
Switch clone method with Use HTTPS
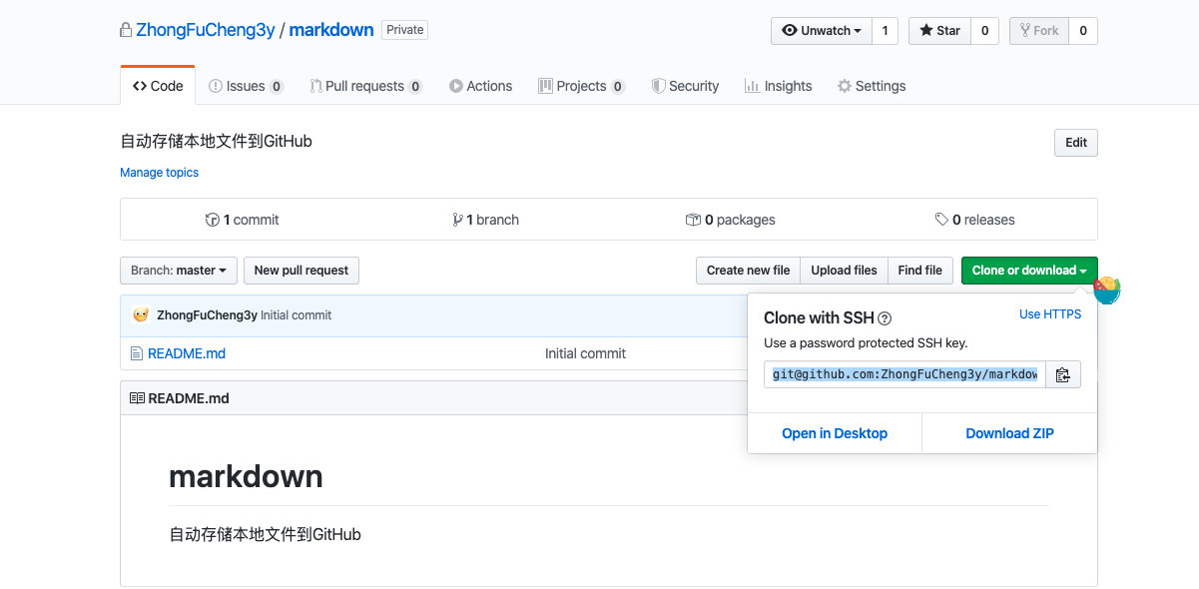click(x=1049, y=314)
